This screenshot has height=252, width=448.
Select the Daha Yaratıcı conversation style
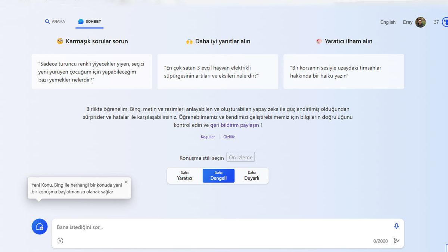click(x=186, y=175)
